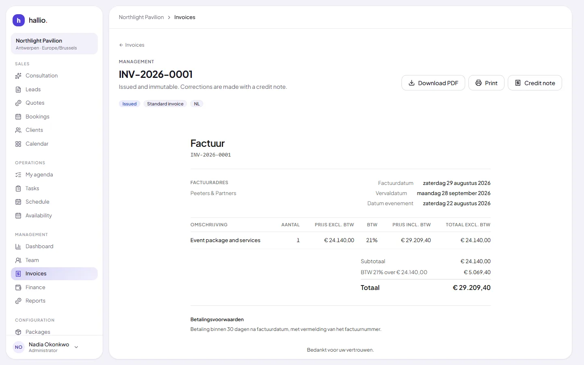Click the Tasks clipboard icon
This screenshot has width=584, height=365.
point(18,189)
